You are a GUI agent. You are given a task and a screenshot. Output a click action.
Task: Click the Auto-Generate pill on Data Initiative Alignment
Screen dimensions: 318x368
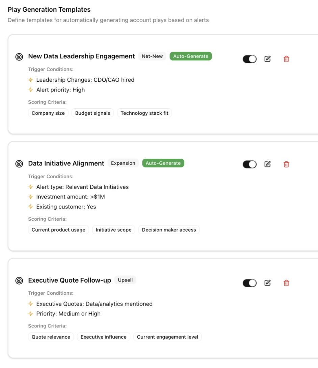click(x=163, y=163)
